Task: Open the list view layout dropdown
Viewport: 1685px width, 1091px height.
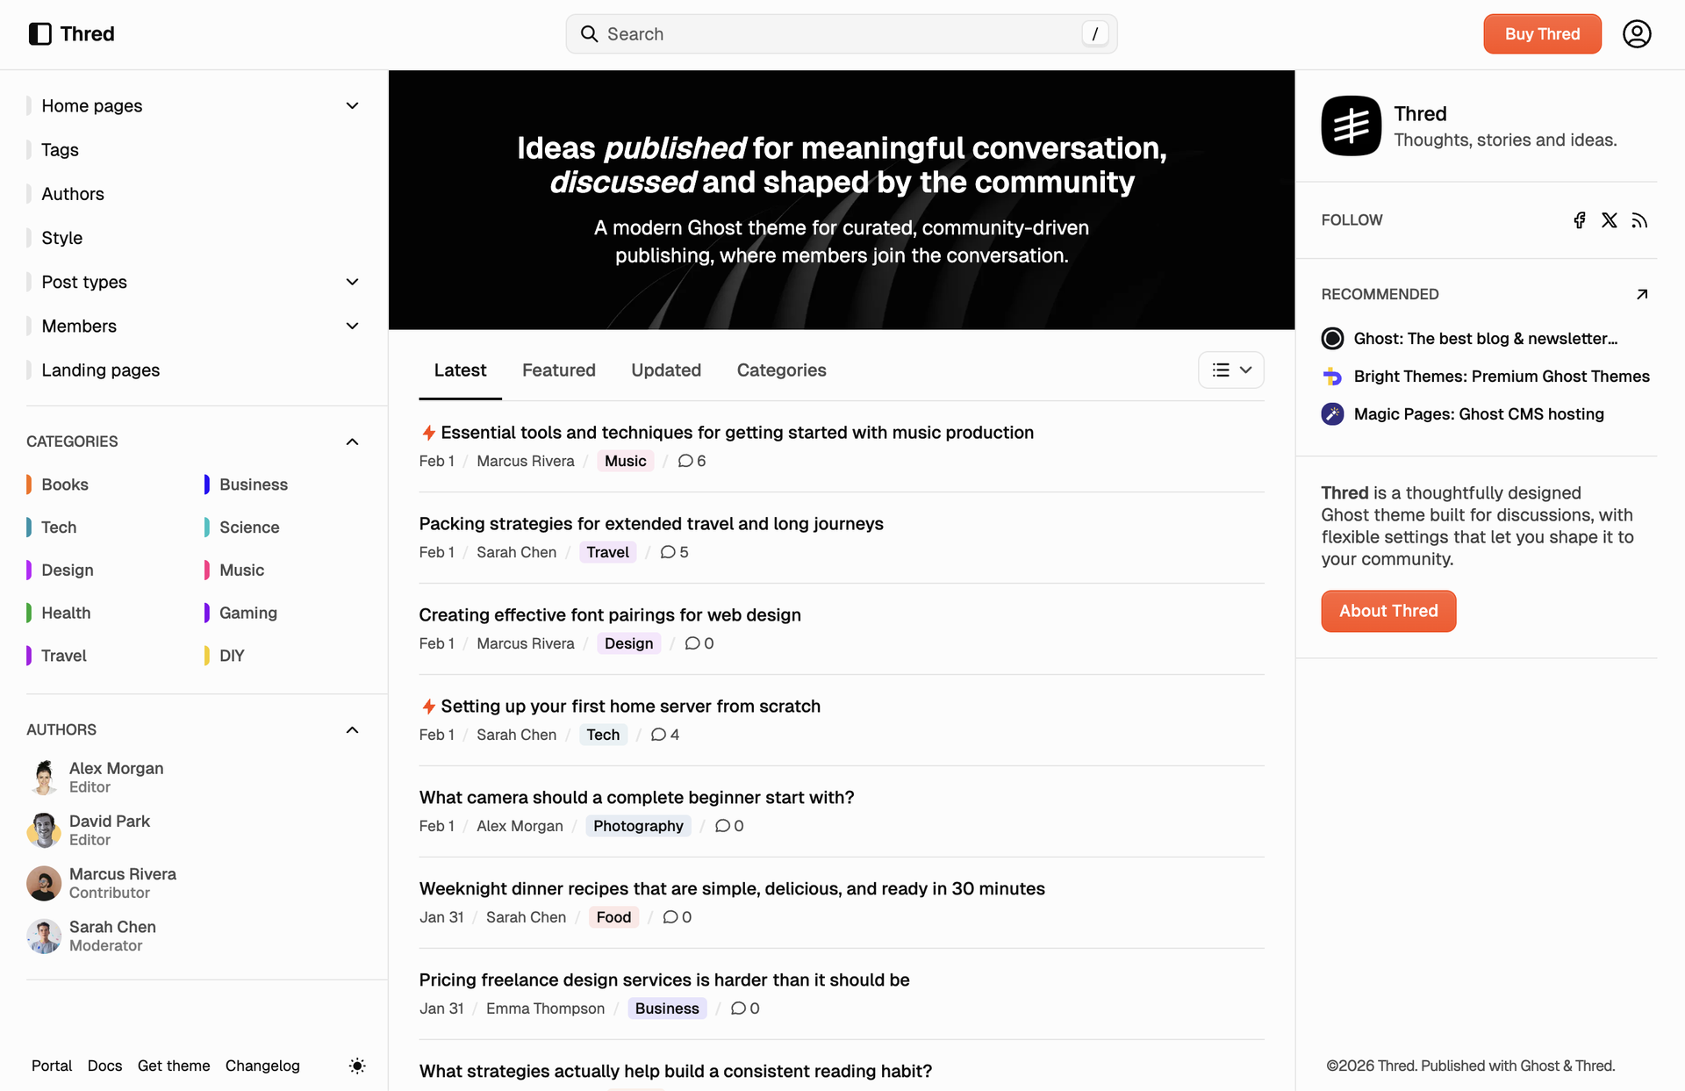Action: coord(1230,370)
